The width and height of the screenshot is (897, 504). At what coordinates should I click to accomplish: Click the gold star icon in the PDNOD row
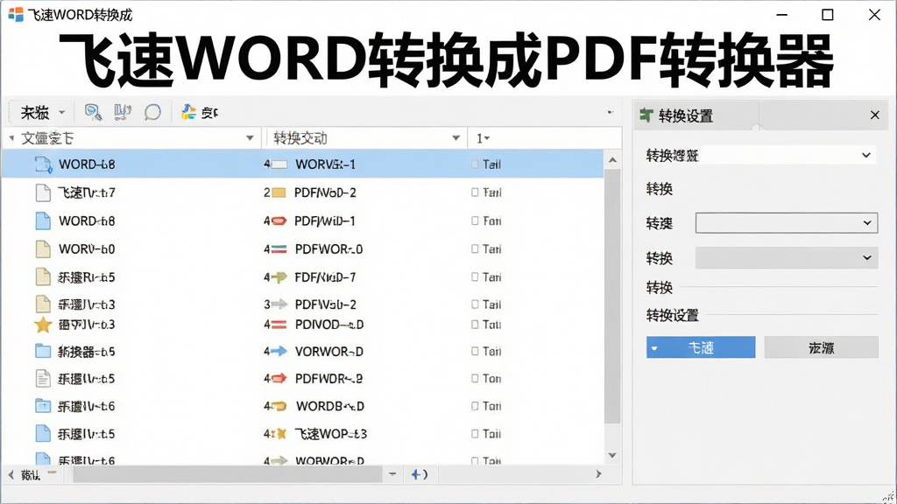click(43, 325)
